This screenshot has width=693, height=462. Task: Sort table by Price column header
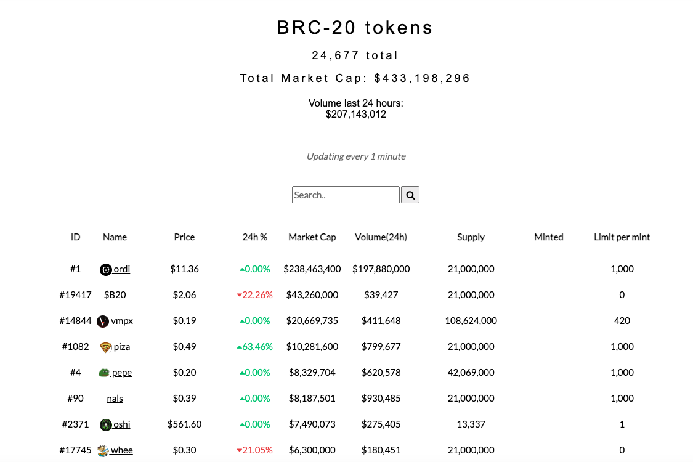[184, 237]
